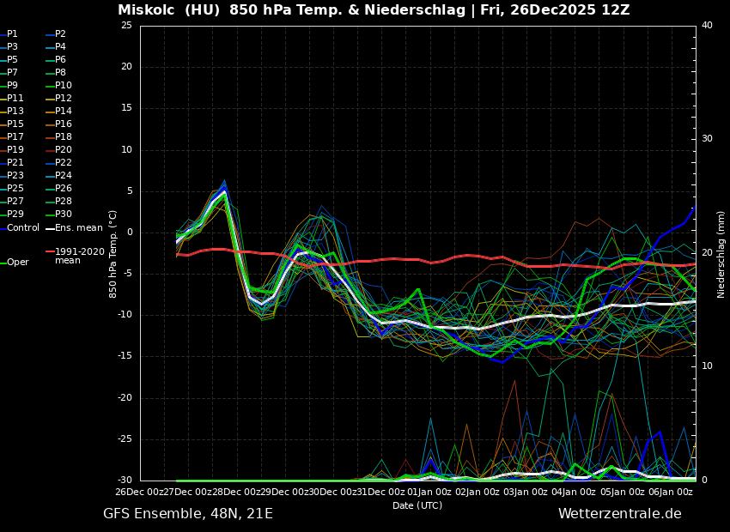
Task: Click the 850 hPa Temp. (°C) axis label
Action: click(113, 254)
